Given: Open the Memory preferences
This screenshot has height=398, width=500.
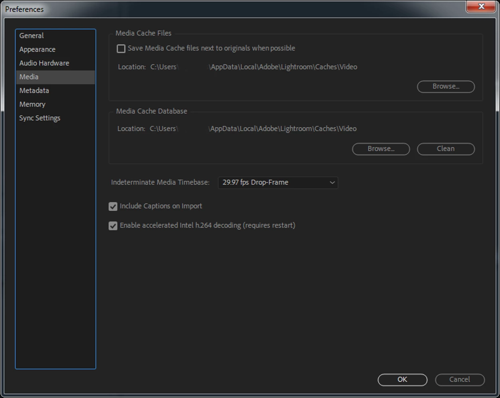Looking at the screenshot, I should (55, 104).
